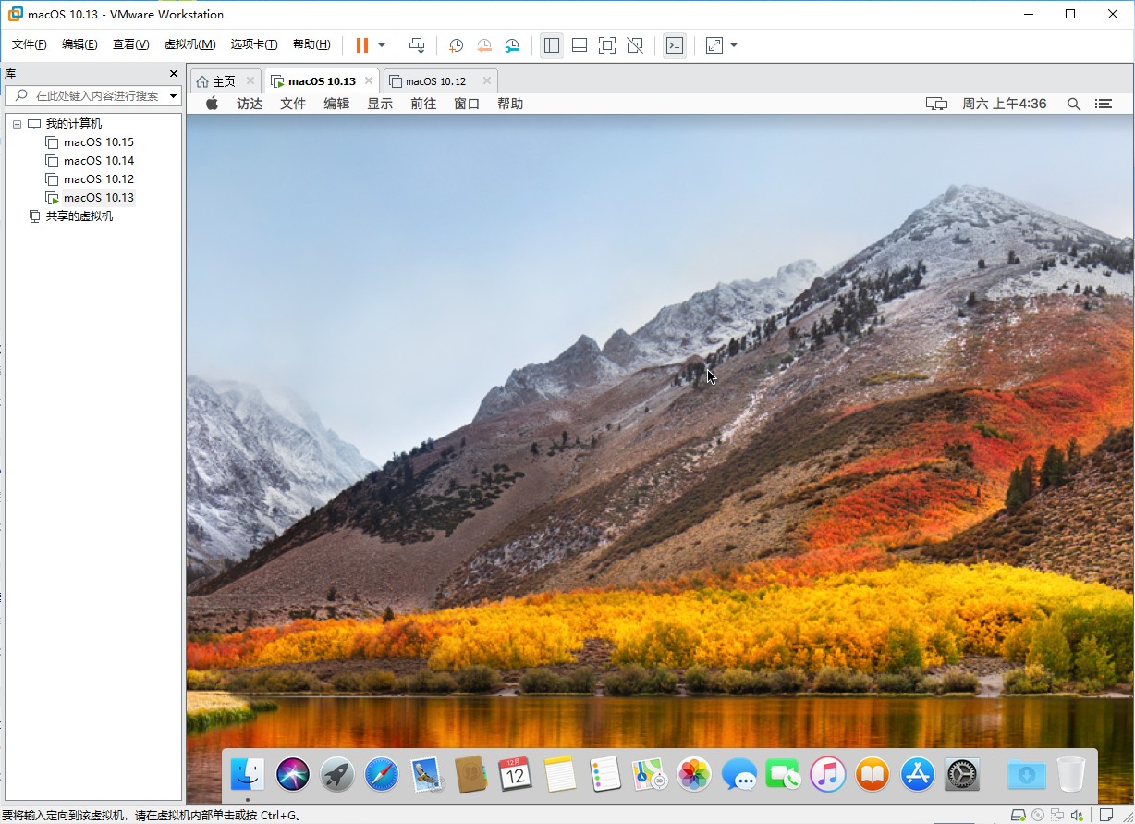Collapse the 我的计算机 tree node

(16, 123)
